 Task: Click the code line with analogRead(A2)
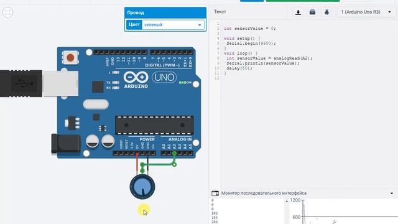point(269,58)
